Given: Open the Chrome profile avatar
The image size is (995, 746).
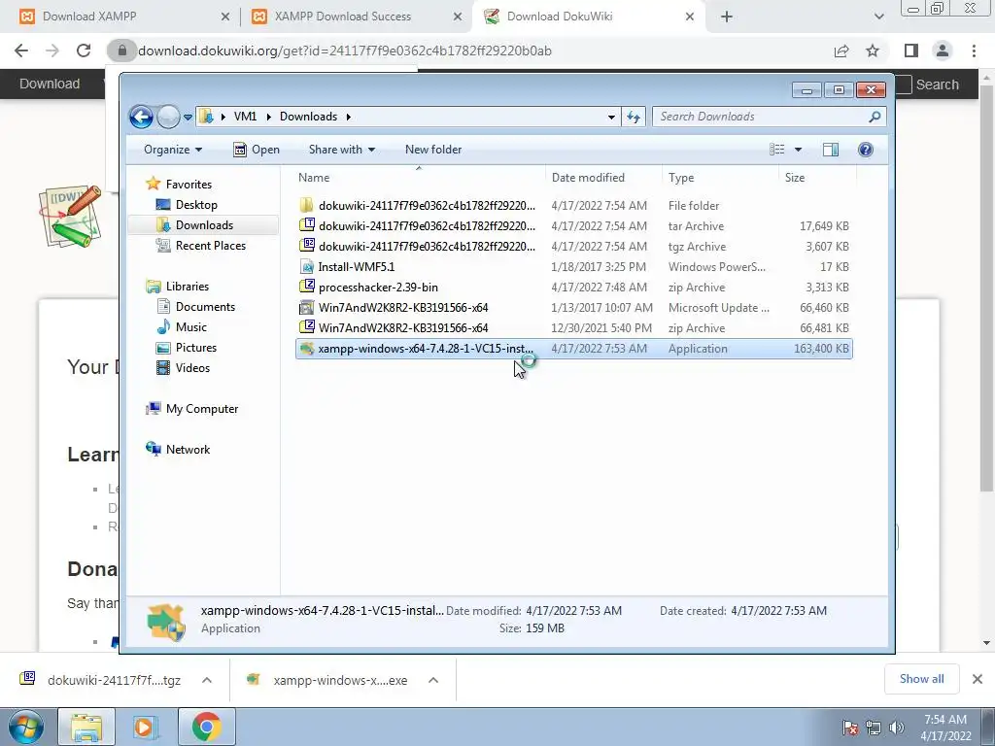Looking at the screenshot, I should click(x=943, y=51).
